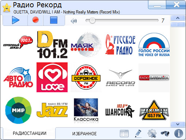186x140 pixels.
Task: Click the down chevron scroll button
Action: pyautogui.click(x=178, y=124)
